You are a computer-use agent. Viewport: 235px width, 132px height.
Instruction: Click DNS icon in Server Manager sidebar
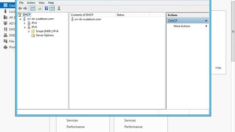6,35
